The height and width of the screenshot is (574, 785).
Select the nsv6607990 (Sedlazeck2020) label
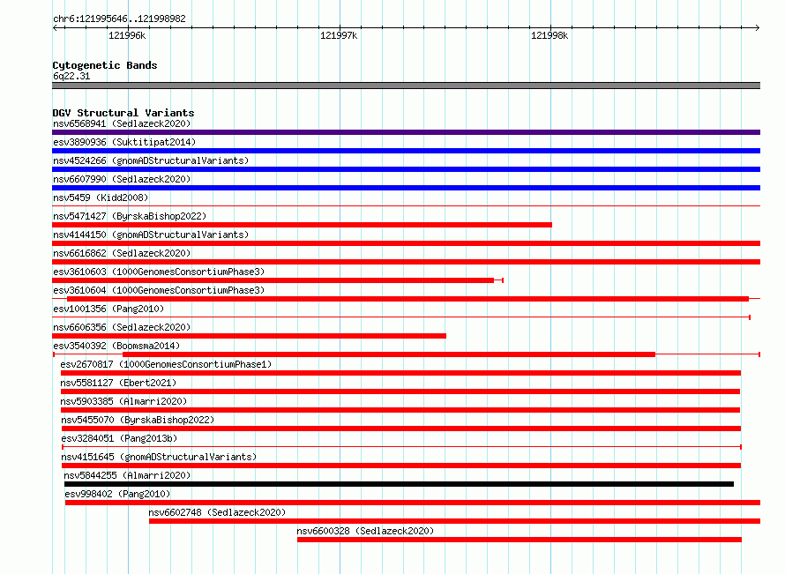click(x=122, y=179)
